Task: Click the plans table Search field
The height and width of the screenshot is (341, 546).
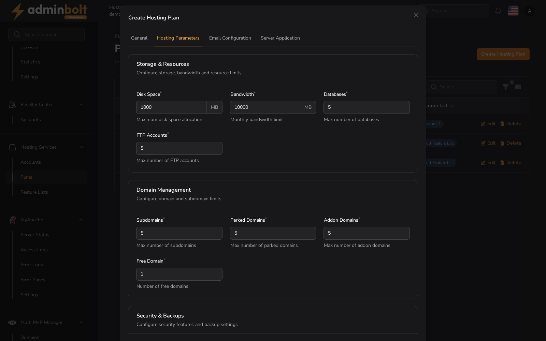Action: point(461,87)
